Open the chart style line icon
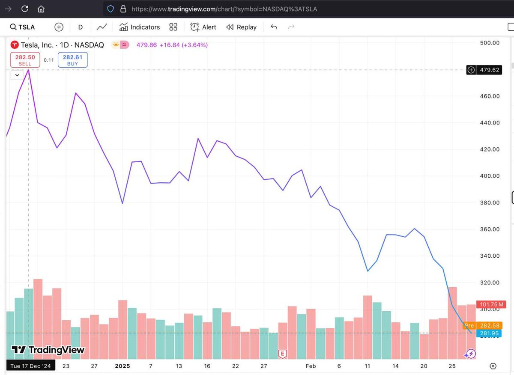 (102, 27)
